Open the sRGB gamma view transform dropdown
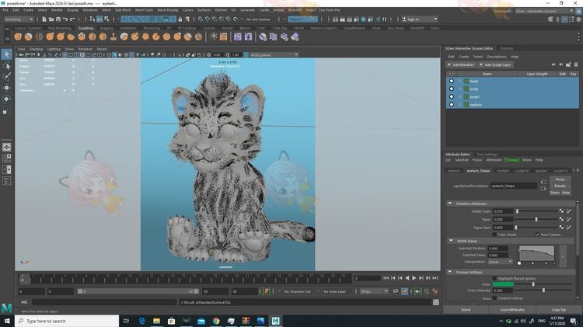The image size is (583, 327). [x=274, y=54]
